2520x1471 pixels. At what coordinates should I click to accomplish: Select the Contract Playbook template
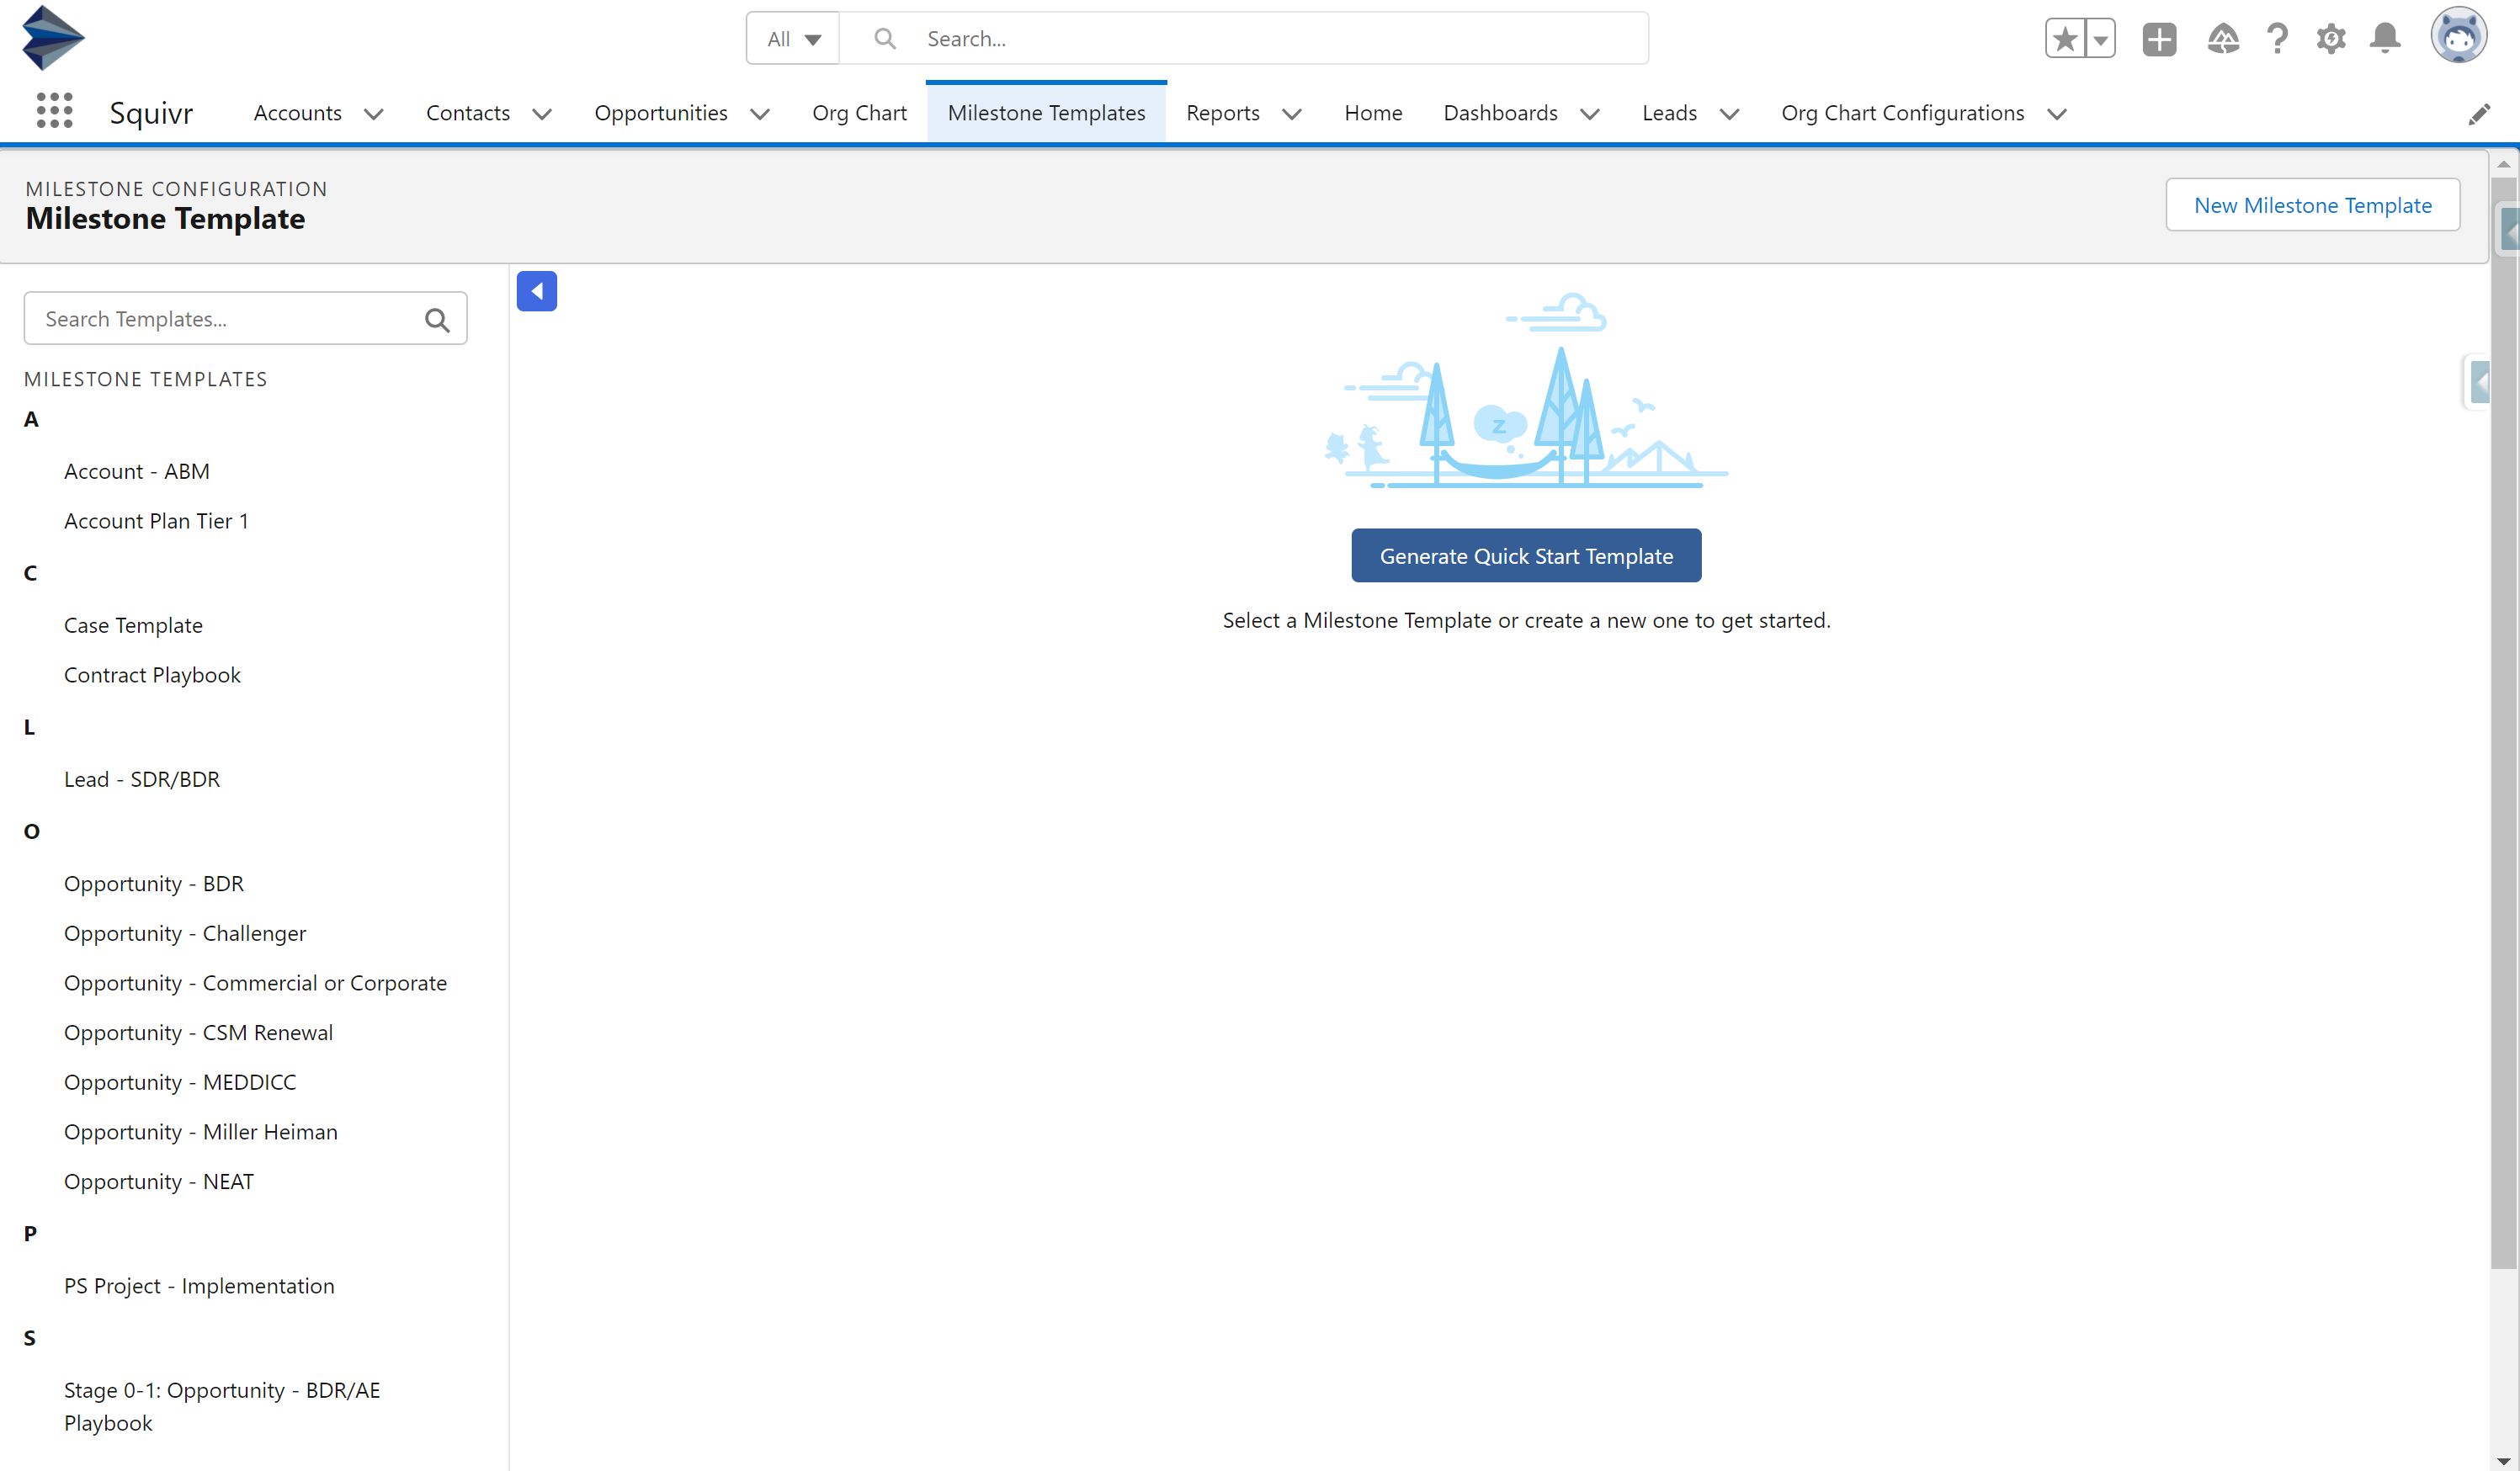[x=152, y=675]
